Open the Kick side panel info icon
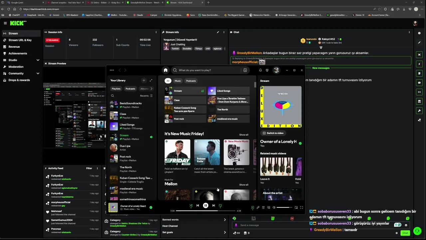This screenshot has width=426, height=240. click(x=419, y=33)
